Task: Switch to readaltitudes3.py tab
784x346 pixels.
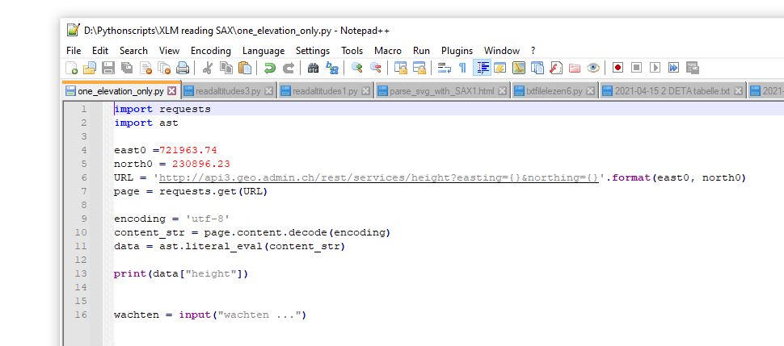Action: point(227,91)
